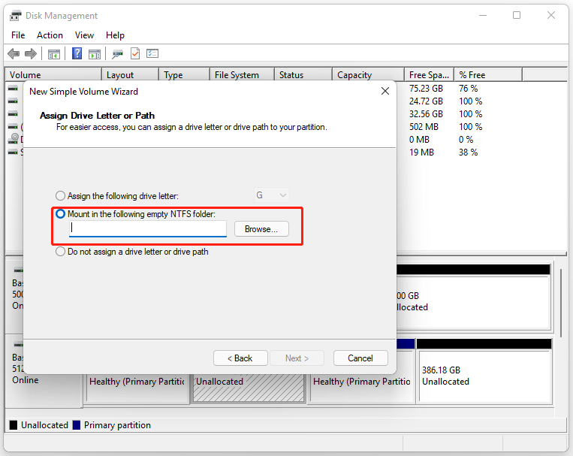
Task: Select the volume icon in 19 MB row
Action: click(x=13, y=152)
